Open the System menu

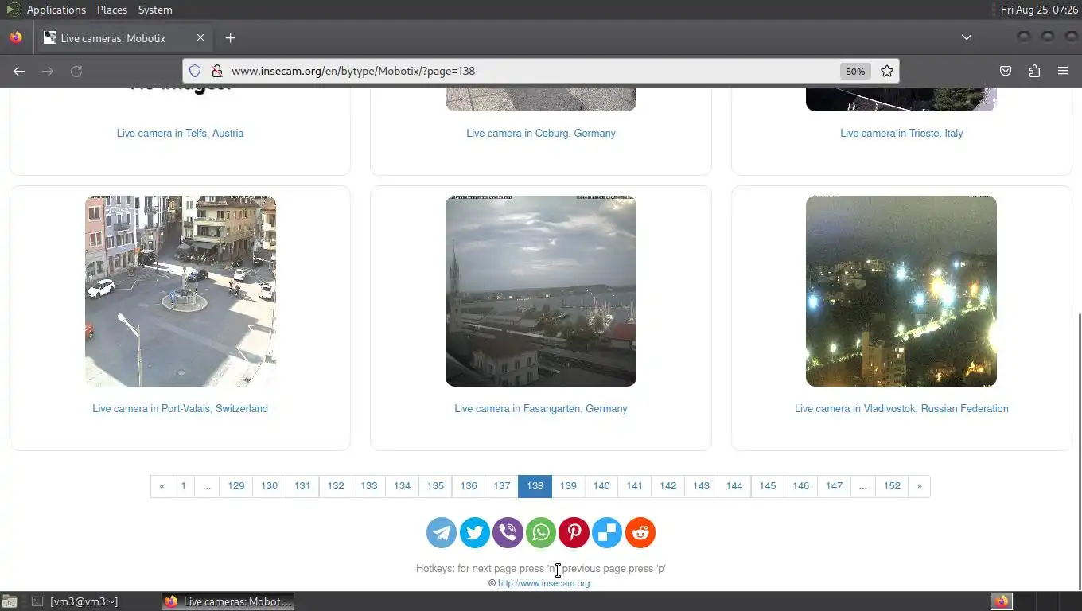(155, 10)
